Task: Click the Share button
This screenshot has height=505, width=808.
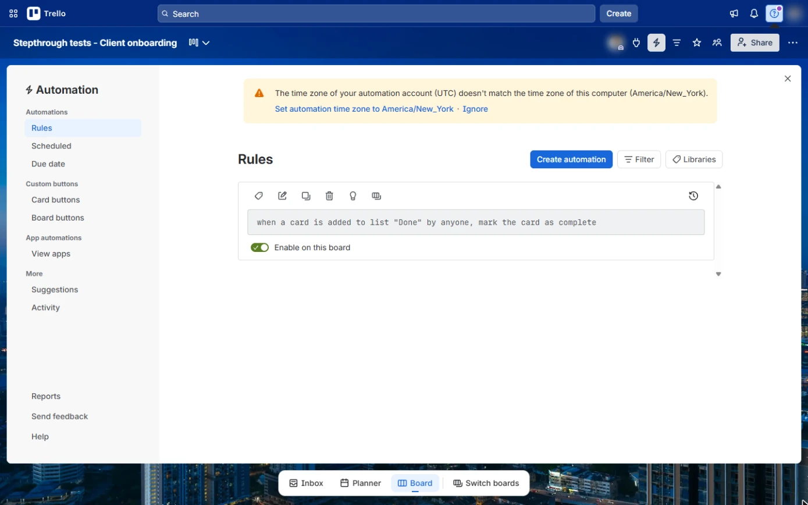Action: click(x=755, y=42)
